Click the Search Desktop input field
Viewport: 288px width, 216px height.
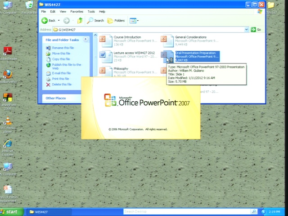(x=187, y=211)
